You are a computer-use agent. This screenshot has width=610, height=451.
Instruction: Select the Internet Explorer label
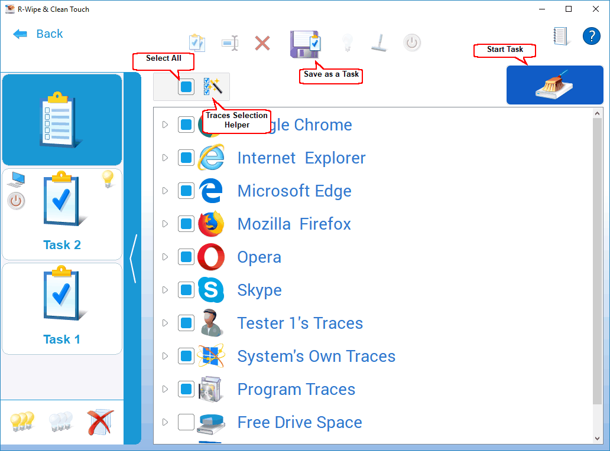point(301,158)
